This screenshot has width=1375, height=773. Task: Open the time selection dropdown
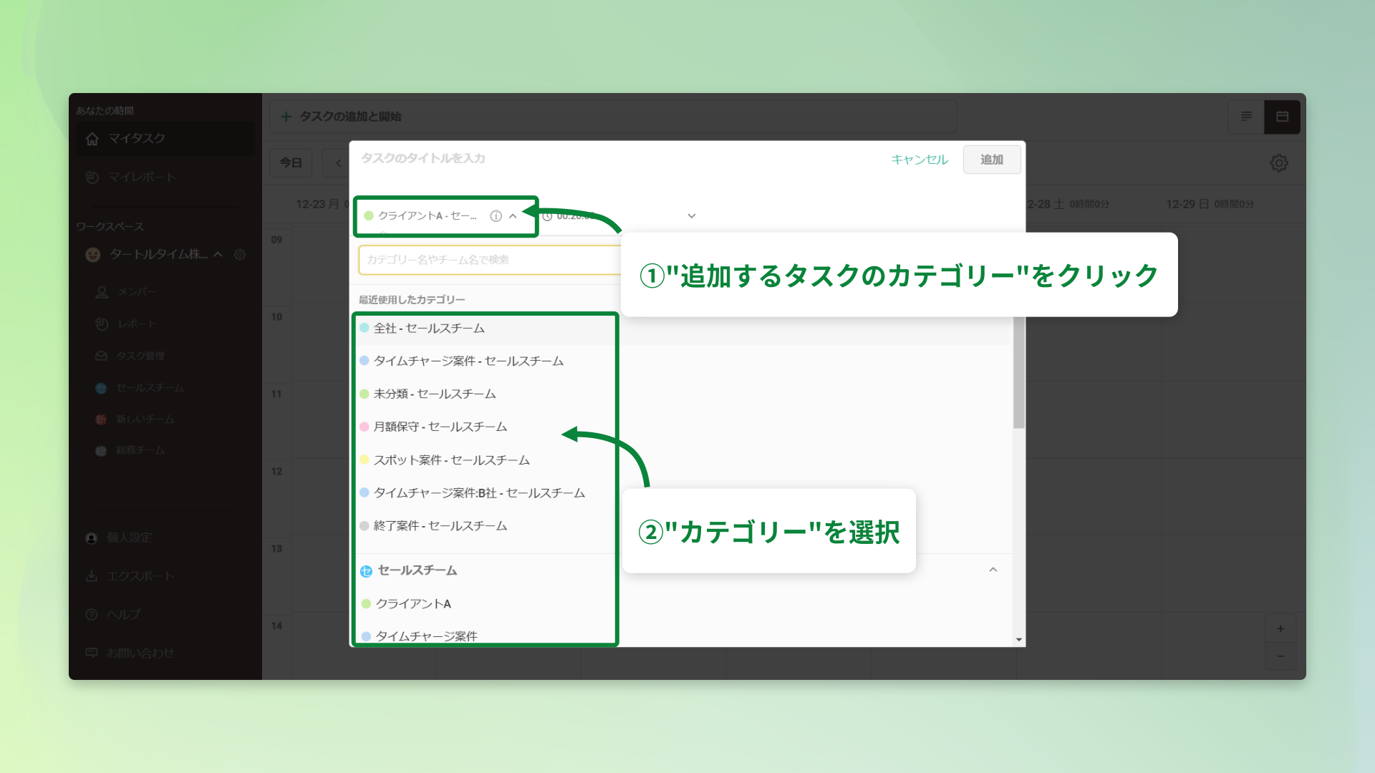pos(690,215)
